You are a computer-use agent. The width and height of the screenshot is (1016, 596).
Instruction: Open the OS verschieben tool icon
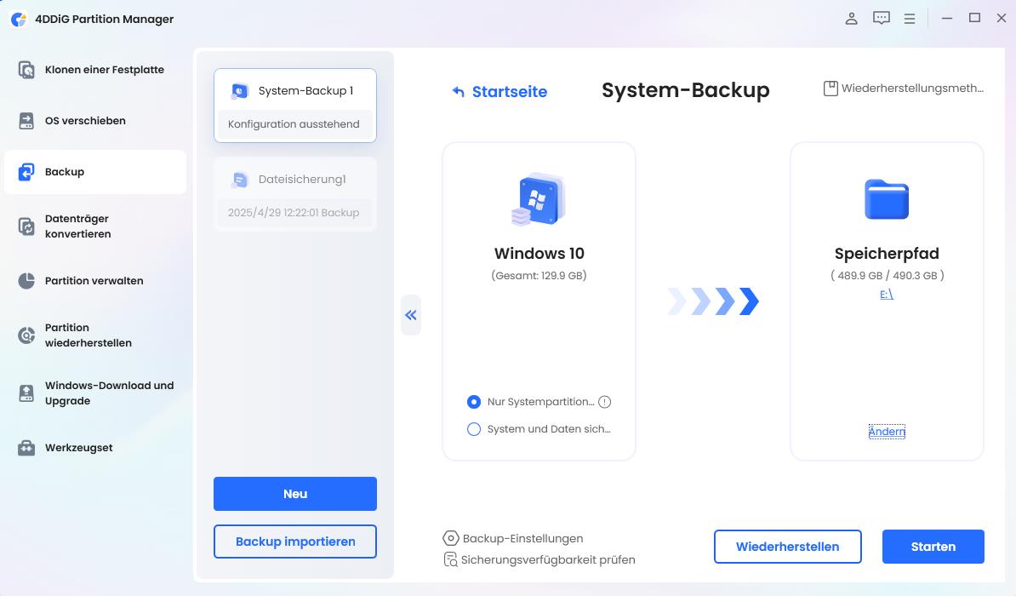[x=26, y=121]
